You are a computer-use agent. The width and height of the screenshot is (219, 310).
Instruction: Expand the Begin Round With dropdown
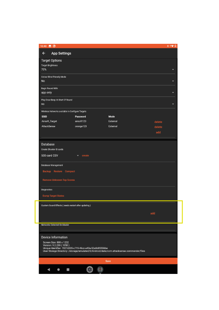[x=108, y=92]
